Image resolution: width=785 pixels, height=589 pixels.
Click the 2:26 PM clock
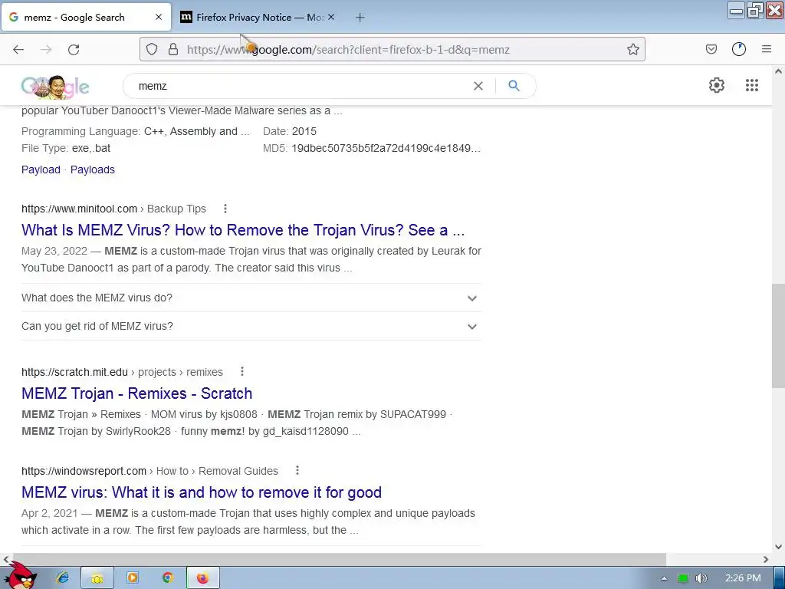point(743,578)
